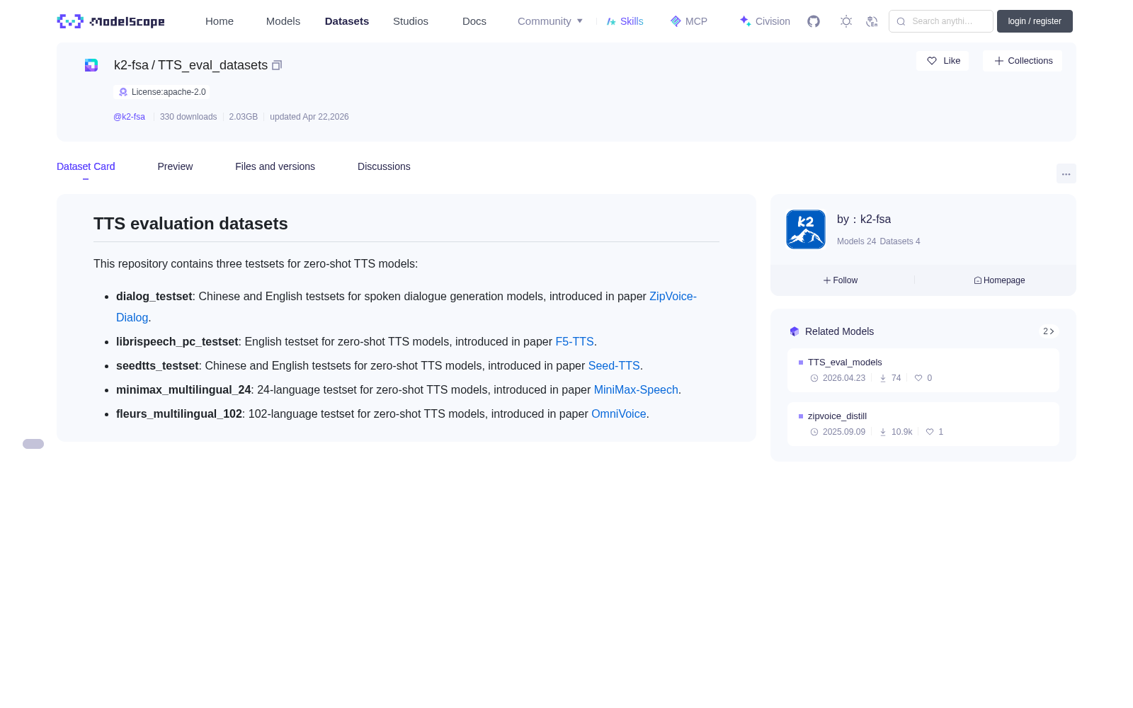The height and width of the screenshot is (708, 1133).
Task: Click the search magnifier icon
Action: coord(901,21)
